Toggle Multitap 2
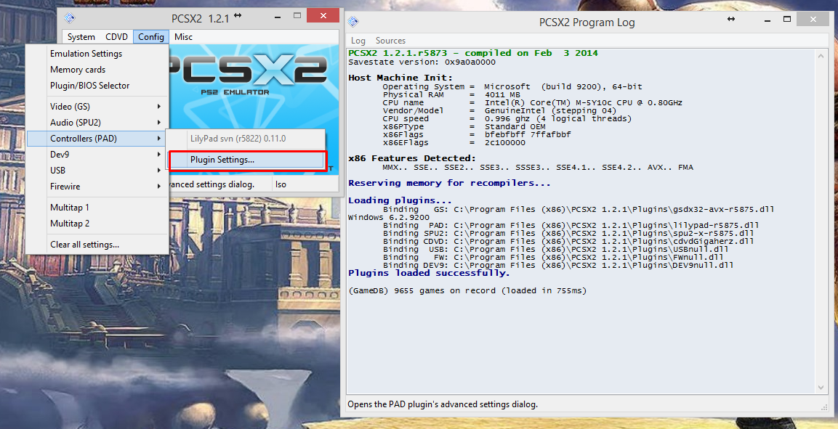 pos(97,224)
